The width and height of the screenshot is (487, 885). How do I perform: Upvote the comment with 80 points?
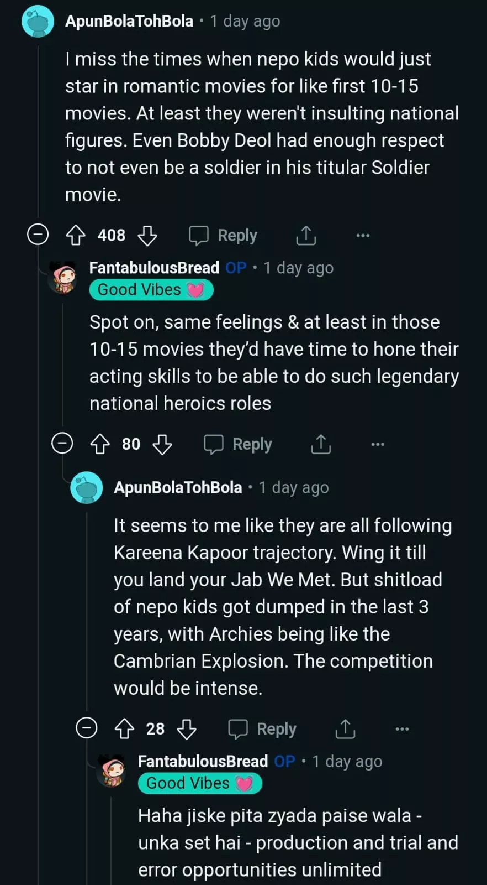coord(100,444)
